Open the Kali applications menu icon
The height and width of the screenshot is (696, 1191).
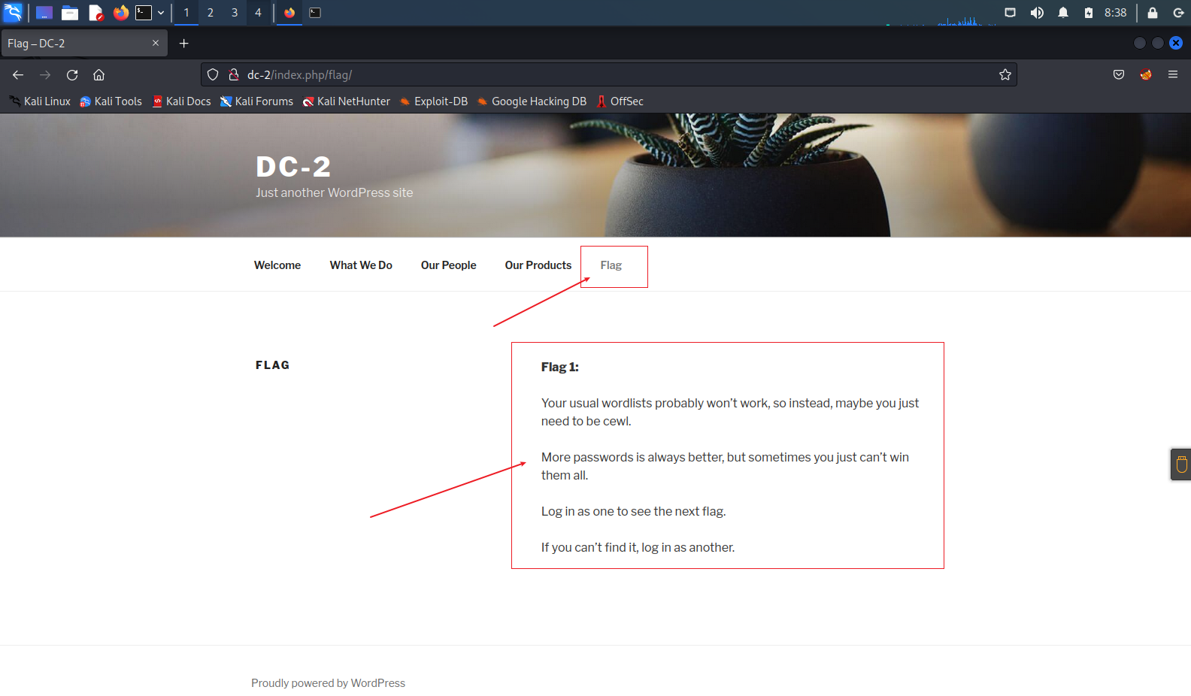coord(13,12)
